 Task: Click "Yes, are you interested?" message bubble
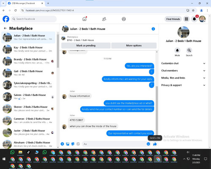(139, 66)
